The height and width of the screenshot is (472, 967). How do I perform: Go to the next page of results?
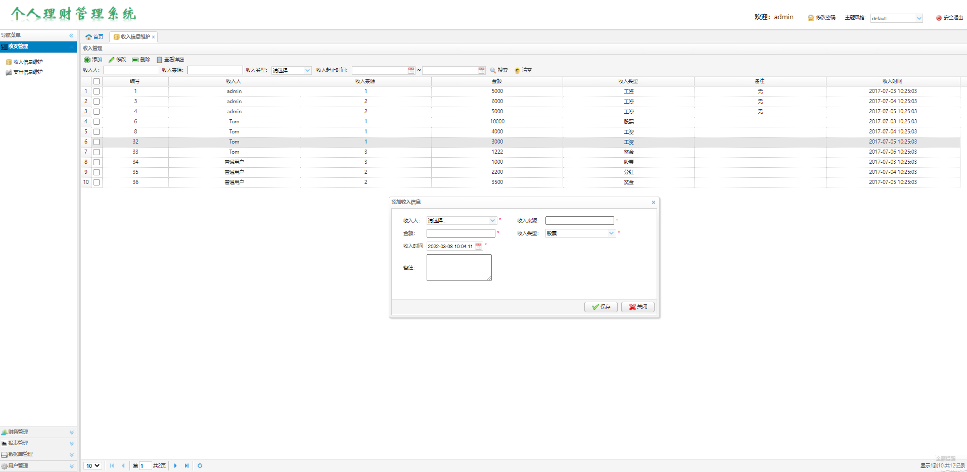(x=175, y=466)
